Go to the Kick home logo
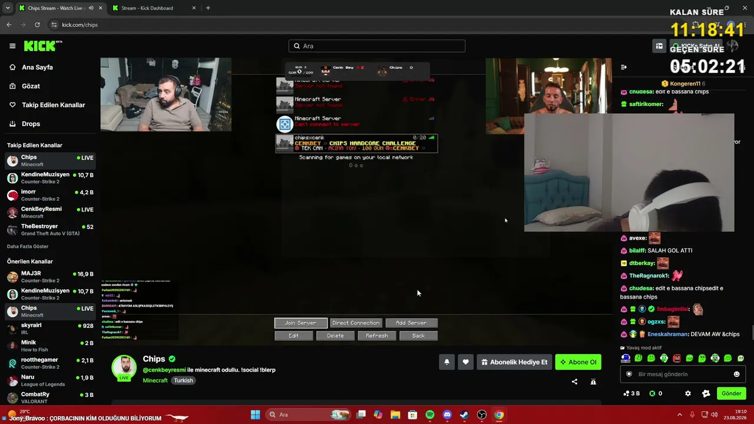The height and width of the screenshot is (424, 754). click(42, 46)
